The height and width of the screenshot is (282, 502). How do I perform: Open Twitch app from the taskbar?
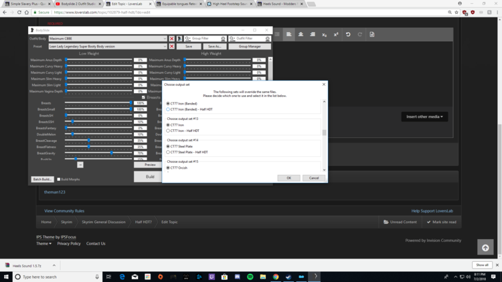pos(212,277)
